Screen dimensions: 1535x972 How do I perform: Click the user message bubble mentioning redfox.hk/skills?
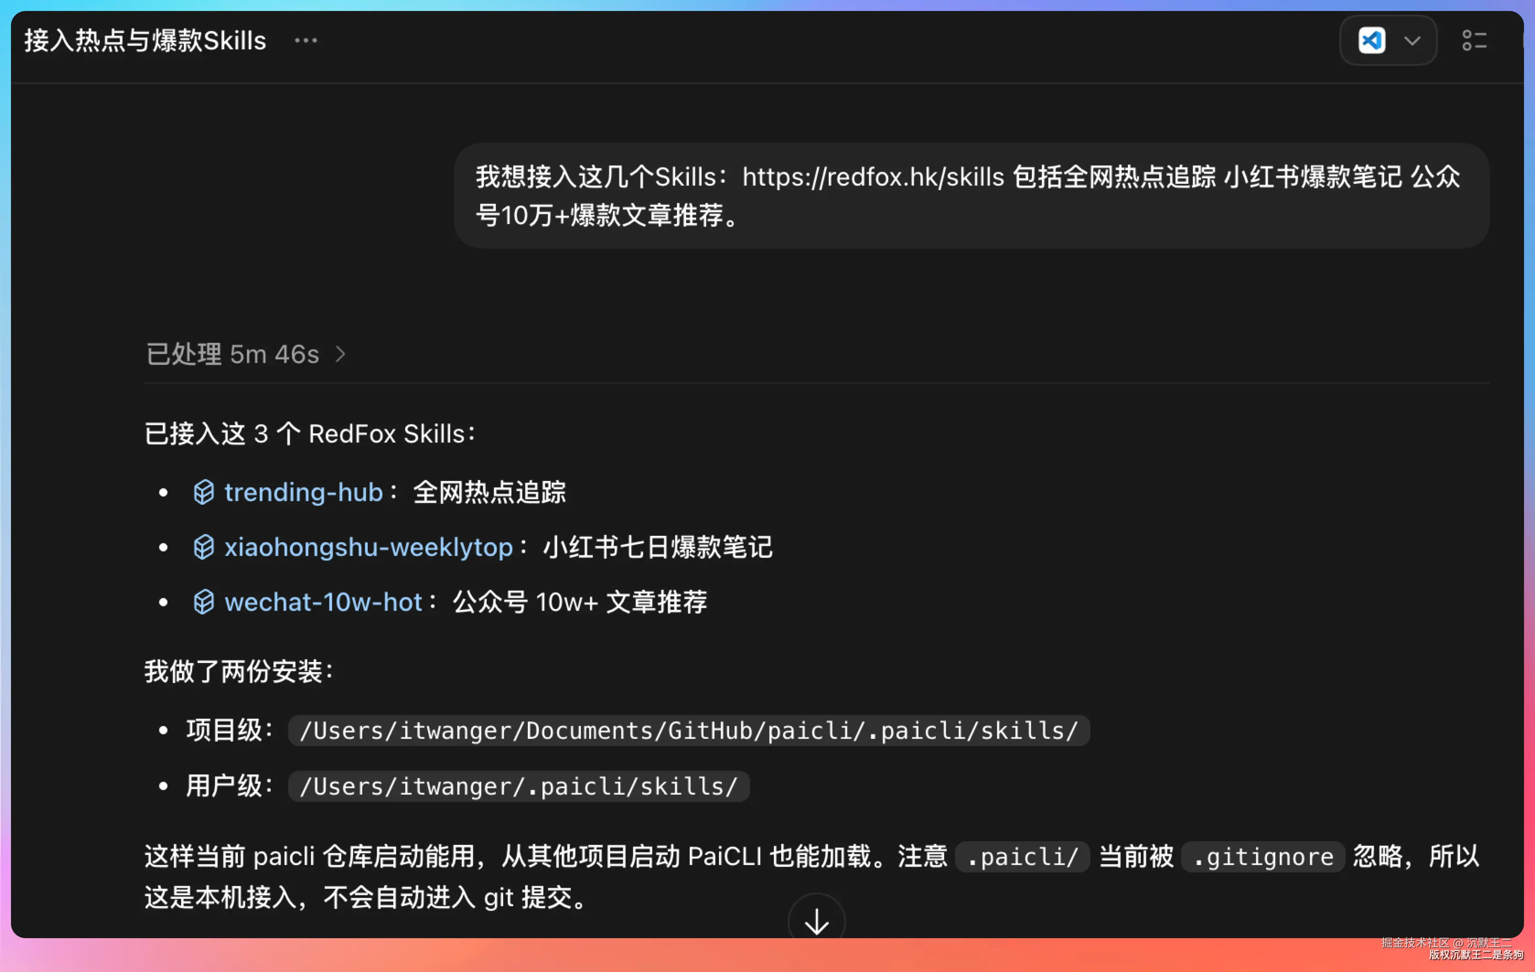pos(971,196)
